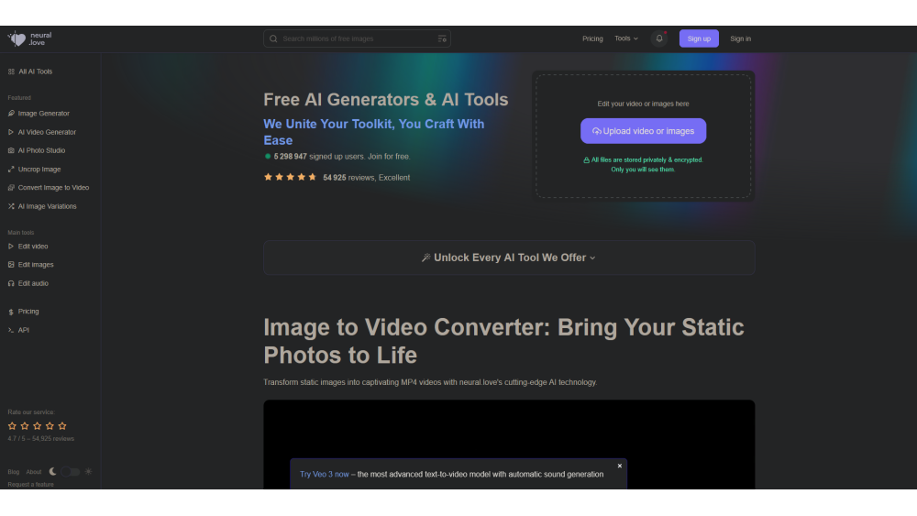Click the neural.love heart logo

point(18,38)
